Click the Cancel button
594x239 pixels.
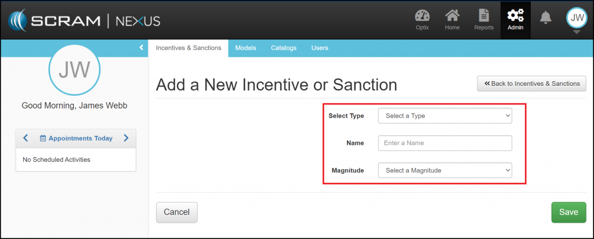pos(177,212)
